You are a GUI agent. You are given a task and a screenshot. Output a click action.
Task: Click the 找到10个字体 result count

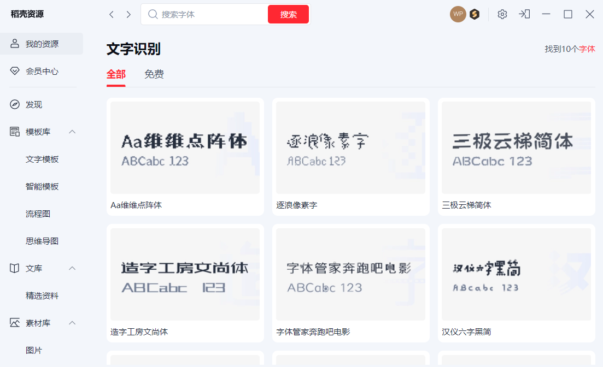570,49
